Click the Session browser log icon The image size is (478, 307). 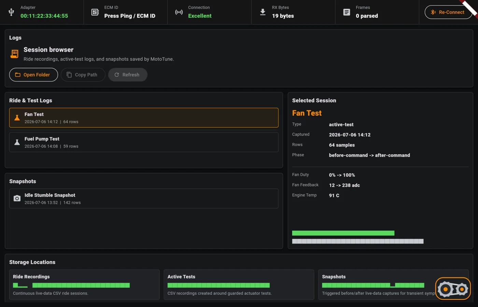point(14,54)
